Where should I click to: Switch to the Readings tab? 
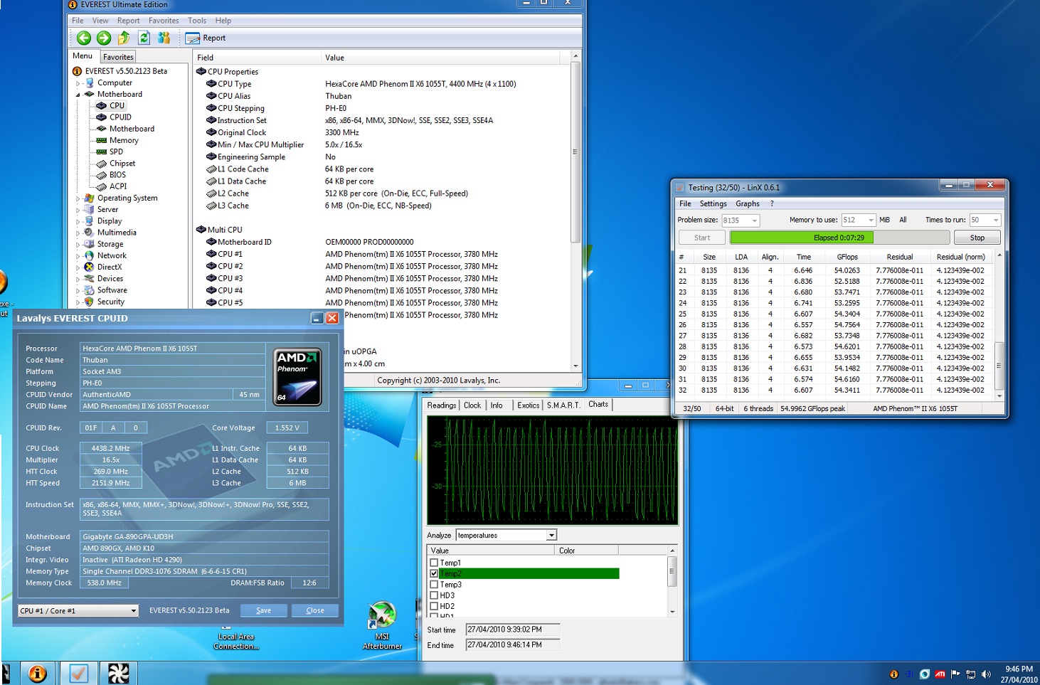pyautogui.click(x=442, y=405)
